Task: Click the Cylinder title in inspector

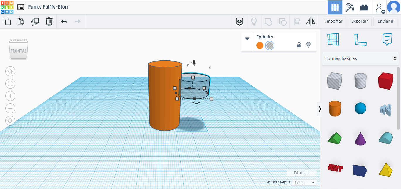Action: pyautogui.click(x=265, y=37)
